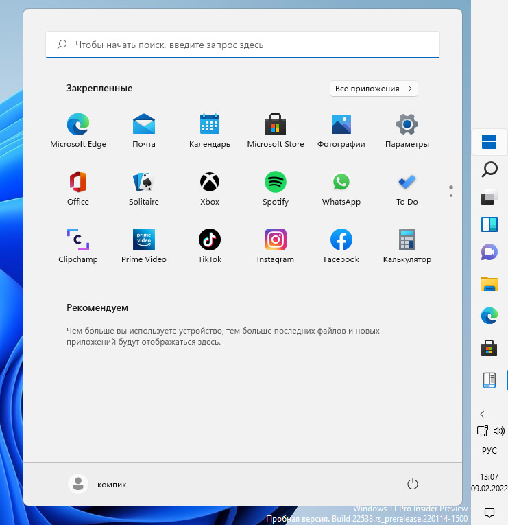Launch Edge from the taskbar

coord(489,316)
